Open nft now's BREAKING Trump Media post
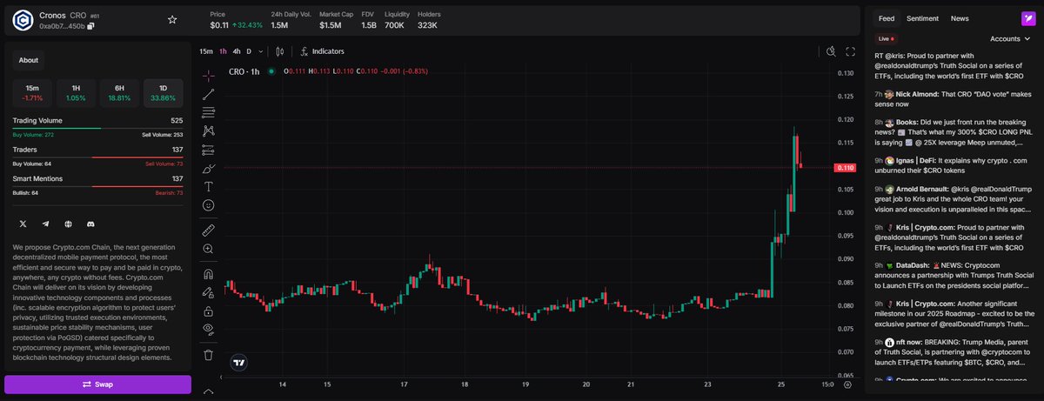Viewport: 1044px width, 401px height. [x=954, y=353]
